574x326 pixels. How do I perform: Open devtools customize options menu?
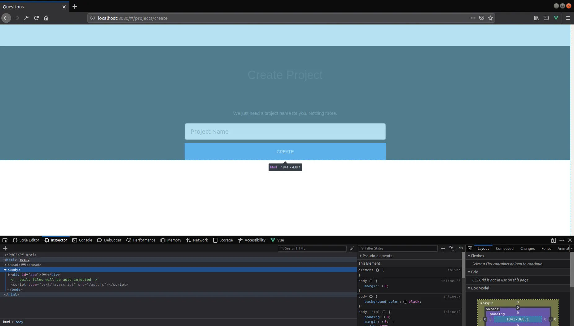click(x=562, y=240)
